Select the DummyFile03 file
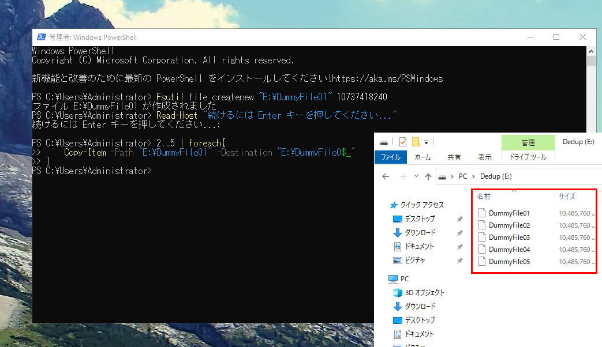 coord(509,237)
